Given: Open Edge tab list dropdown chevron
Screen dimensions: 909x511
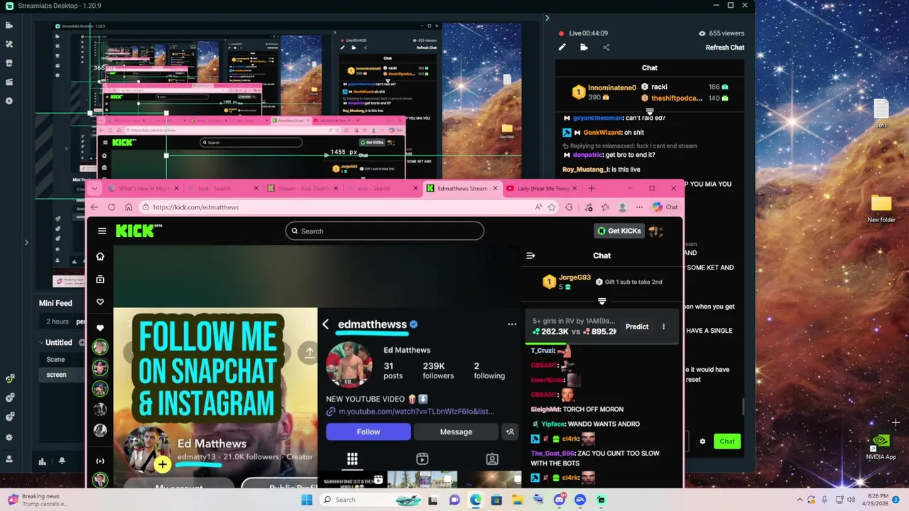Looking at the screenshot, I should pos(94,188).
